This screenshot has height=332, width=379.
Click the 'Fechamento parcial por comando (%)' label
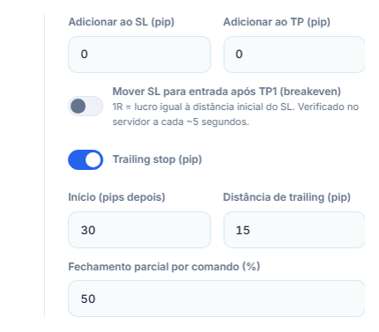point(164,267)
